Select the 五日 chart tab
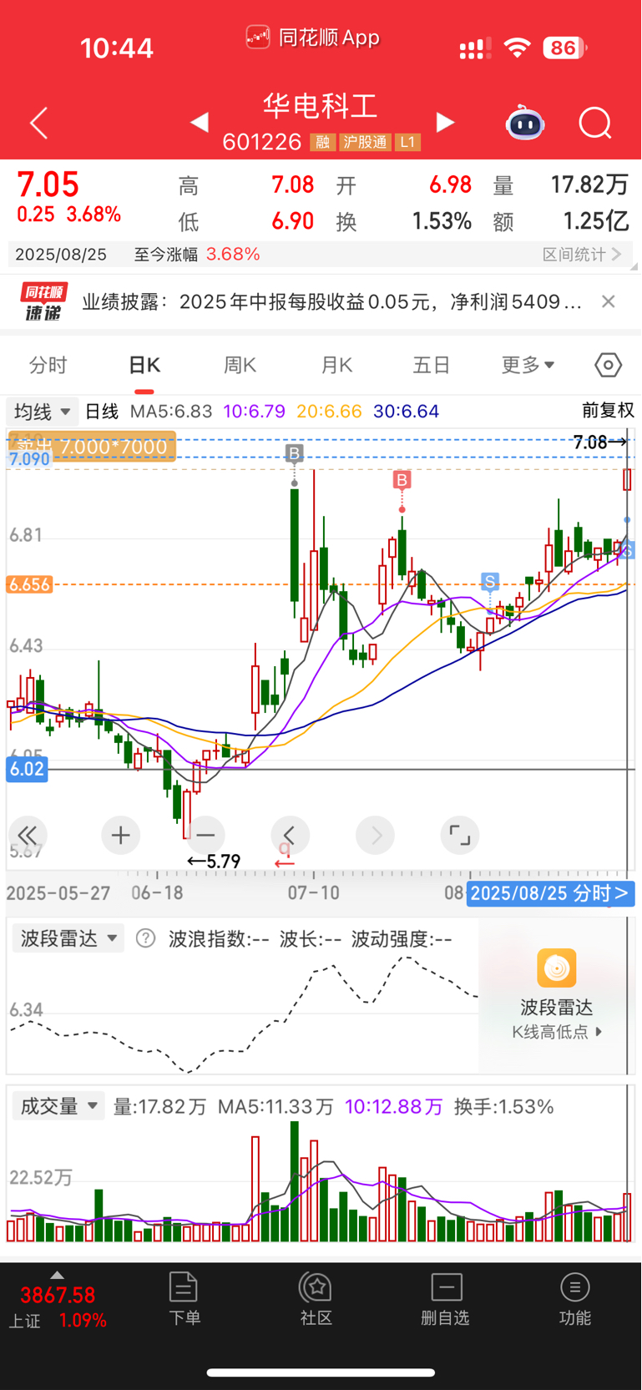 [x=432, y=366]
